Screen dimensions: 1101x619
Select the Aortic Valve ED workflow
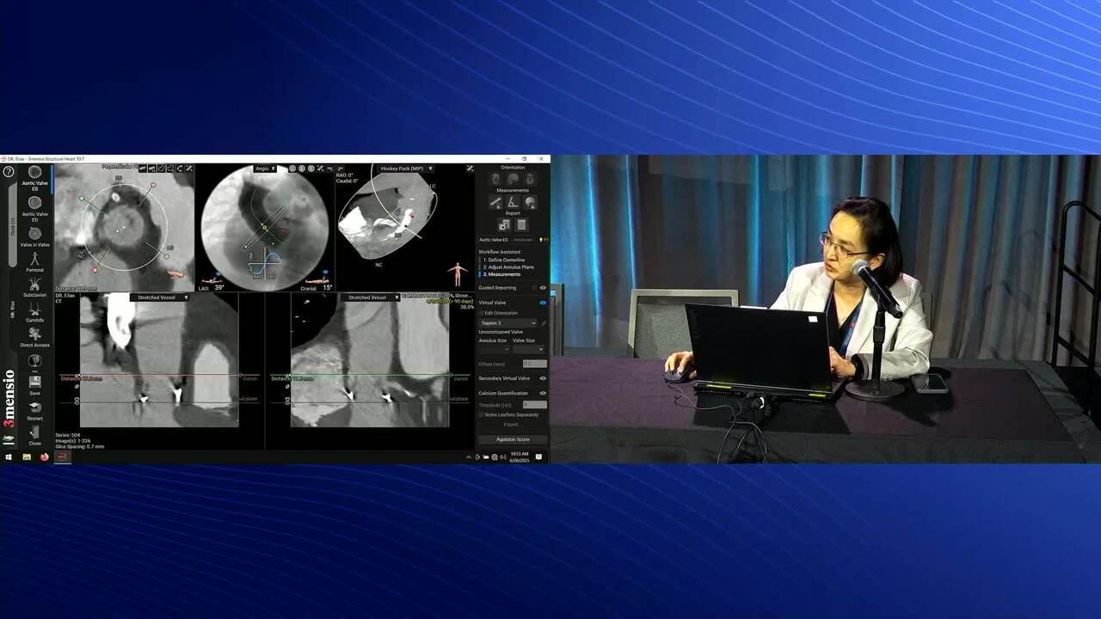(35, 208)
